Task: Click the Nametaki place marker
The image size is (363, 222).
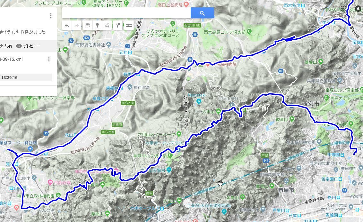Action: (199, 101)
